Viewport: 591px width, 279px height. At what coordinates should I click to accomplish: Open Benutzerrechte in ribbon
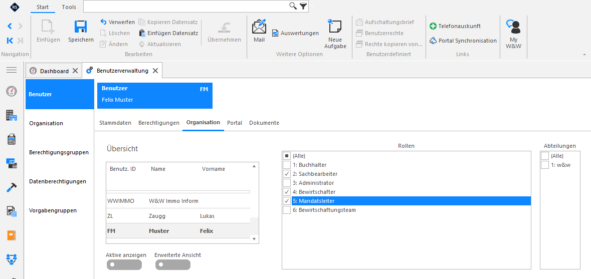click(379, 33)
